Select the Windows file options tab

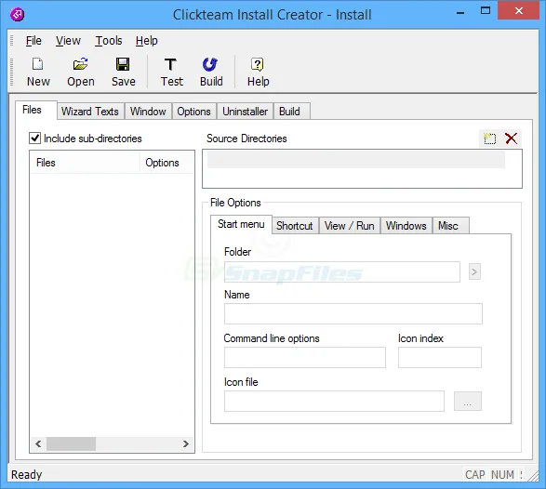coord(406,226)
